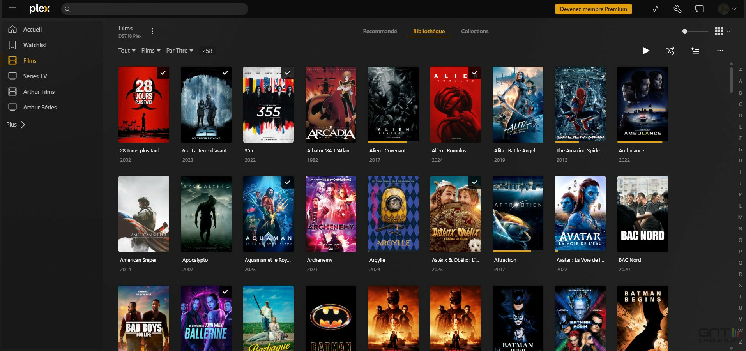Open the Activity pulse icon
Screen dimensions: 746x351
656,9
